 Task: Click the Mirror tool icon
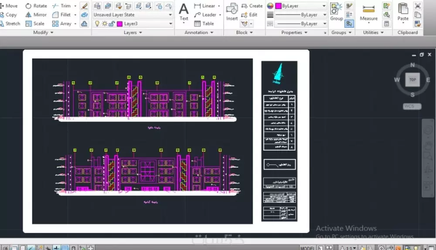click(x=28, y=15)
